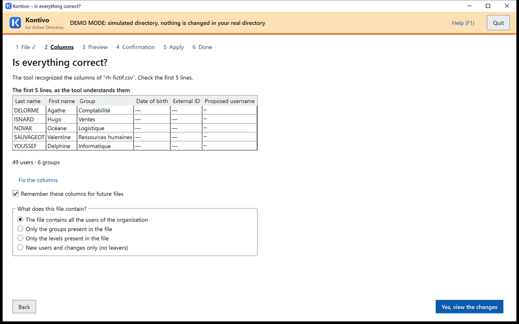Open step 4 Confirmation
Image resolution: width=519 pixels, height=324 pixels.
[x=135, y=47]
